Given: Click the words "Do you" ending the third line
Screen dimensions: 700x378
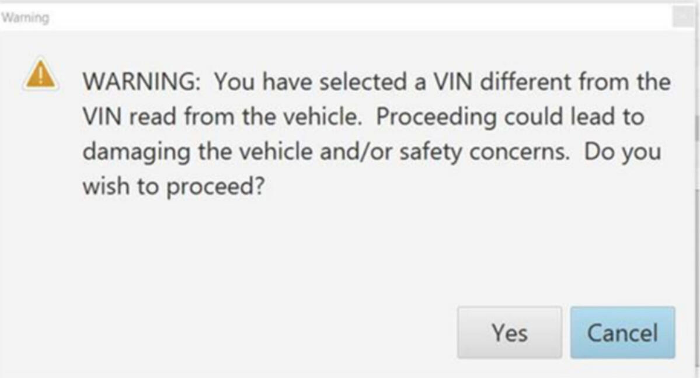Looking at the screenshot, I should [x=622, y=152].
